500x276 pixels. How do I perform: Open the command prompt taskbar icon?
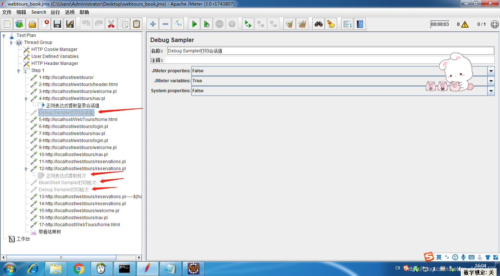click(125, 269)
